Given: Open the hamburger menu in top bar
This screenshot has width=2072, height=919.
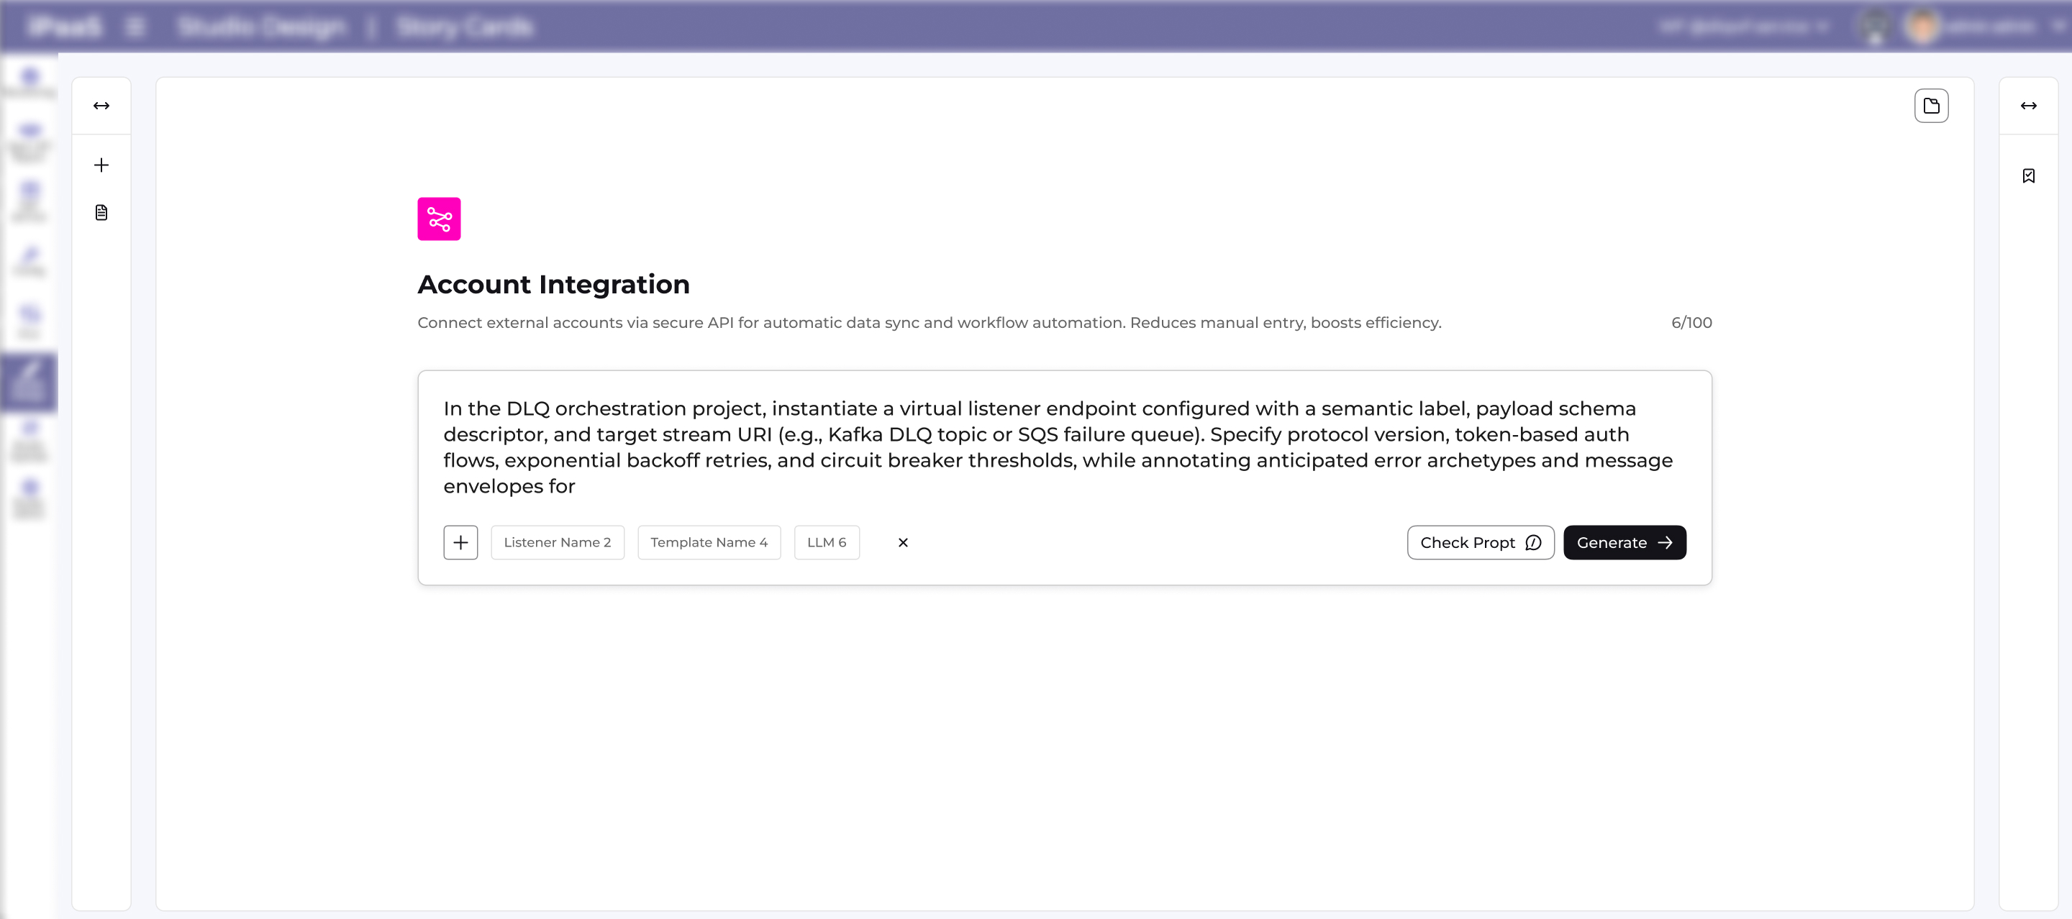Looking at the screenshot, I should pyautogui.click(x=135, y=27).
